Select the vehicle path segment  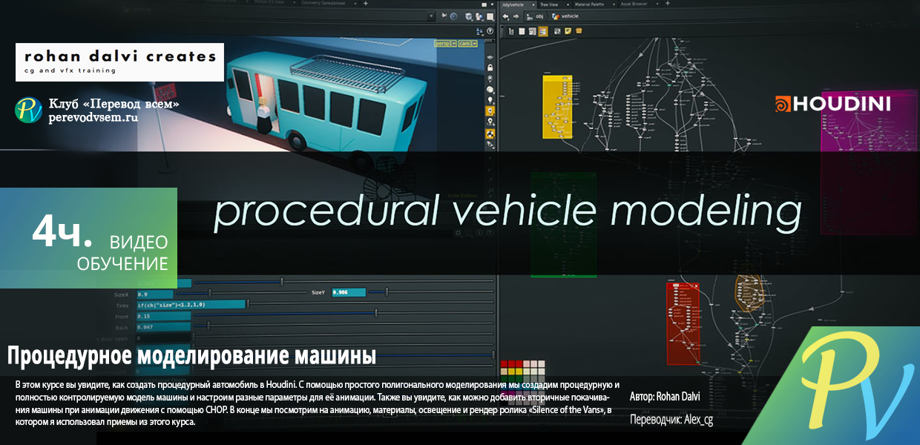tap(567, 16)
